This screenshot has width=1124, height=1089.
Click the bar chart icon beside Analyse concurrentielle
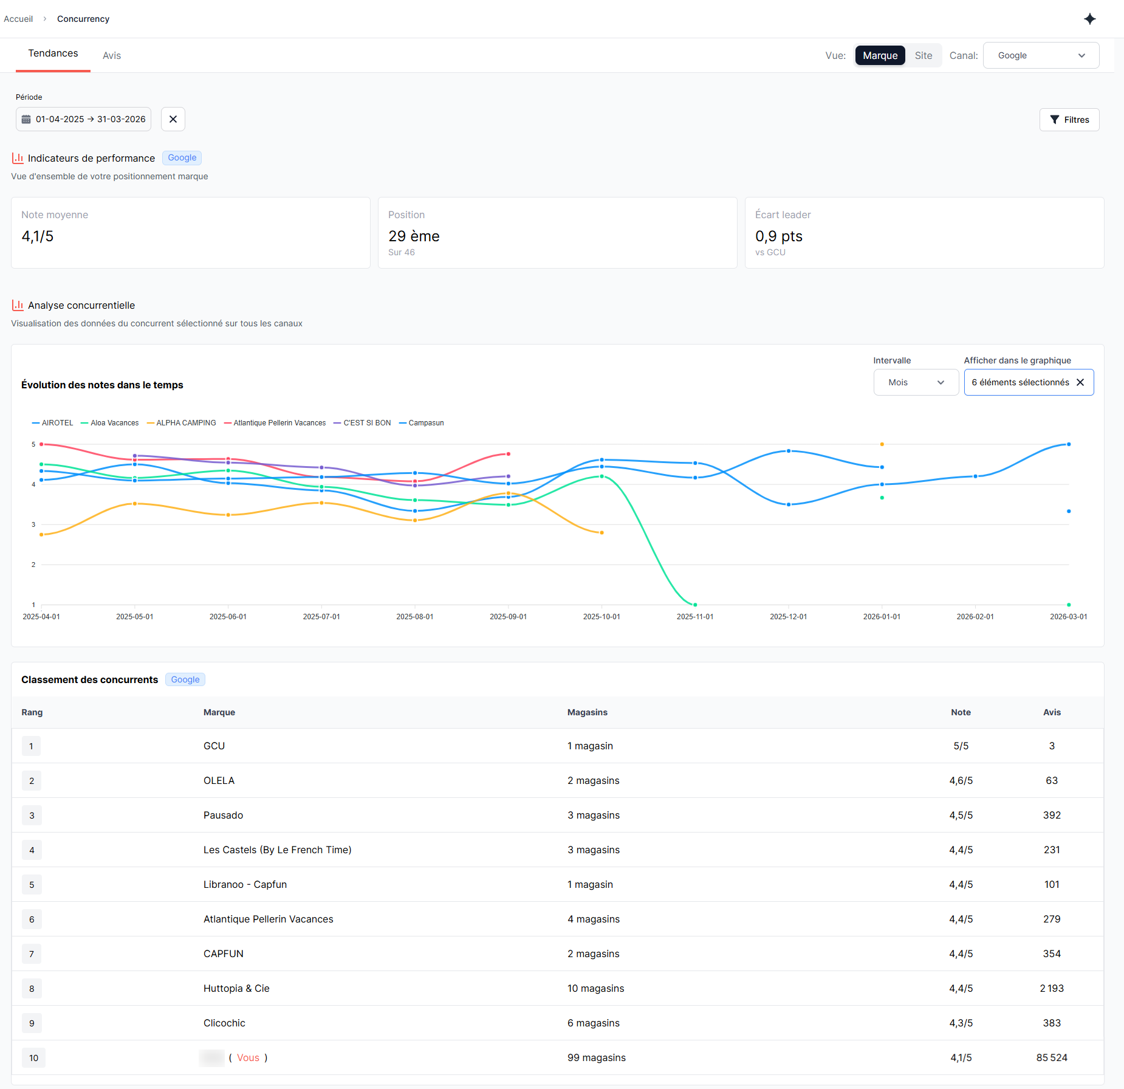[x=18, y=305]
